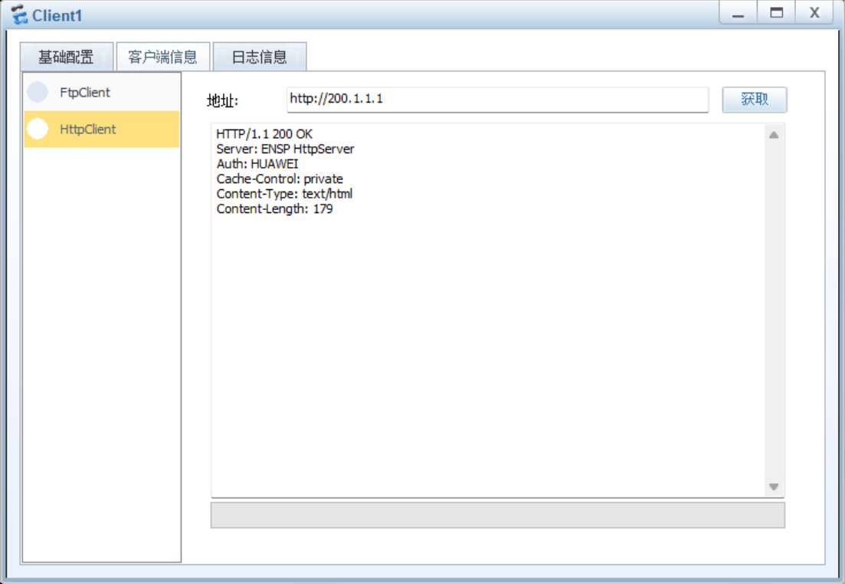Click the 'Content-Length: 179' line

click(274, 209)
